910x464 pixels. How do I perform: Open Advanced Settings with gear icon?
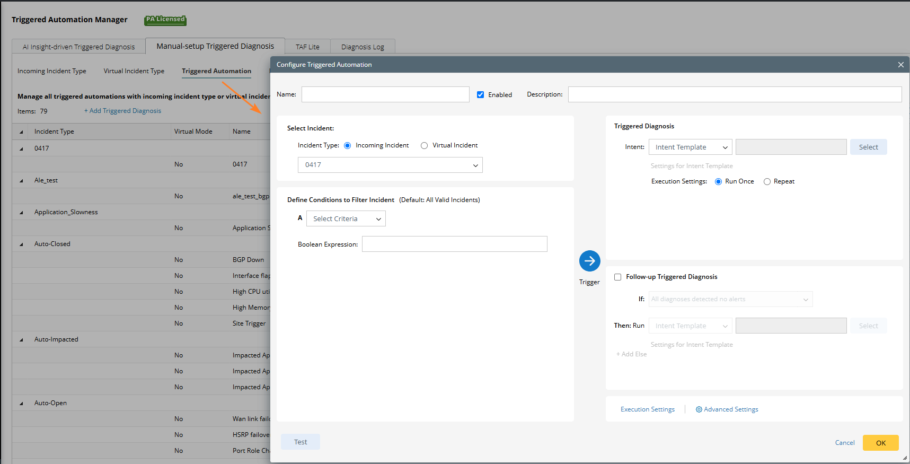(x=727, y=409)
